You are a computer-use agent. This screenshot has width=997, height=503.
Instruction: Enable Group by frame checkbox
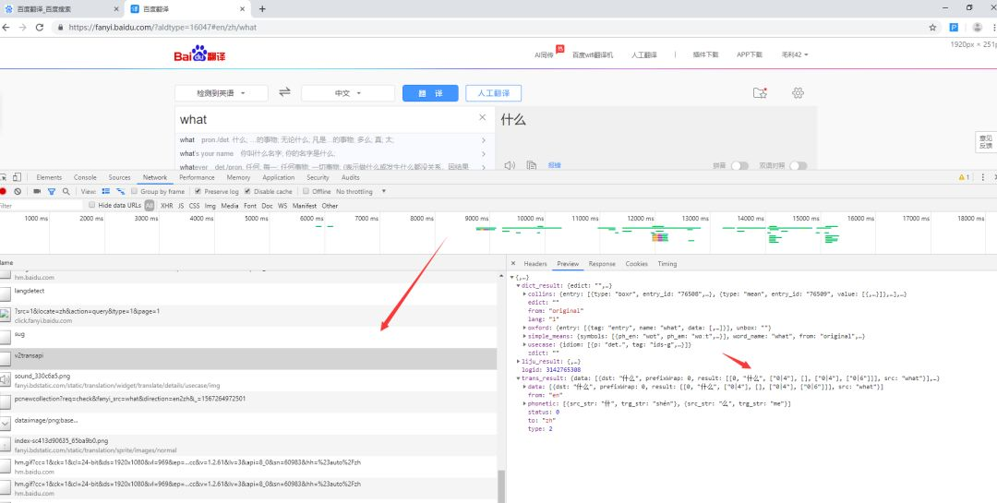[x=134, y=191]
